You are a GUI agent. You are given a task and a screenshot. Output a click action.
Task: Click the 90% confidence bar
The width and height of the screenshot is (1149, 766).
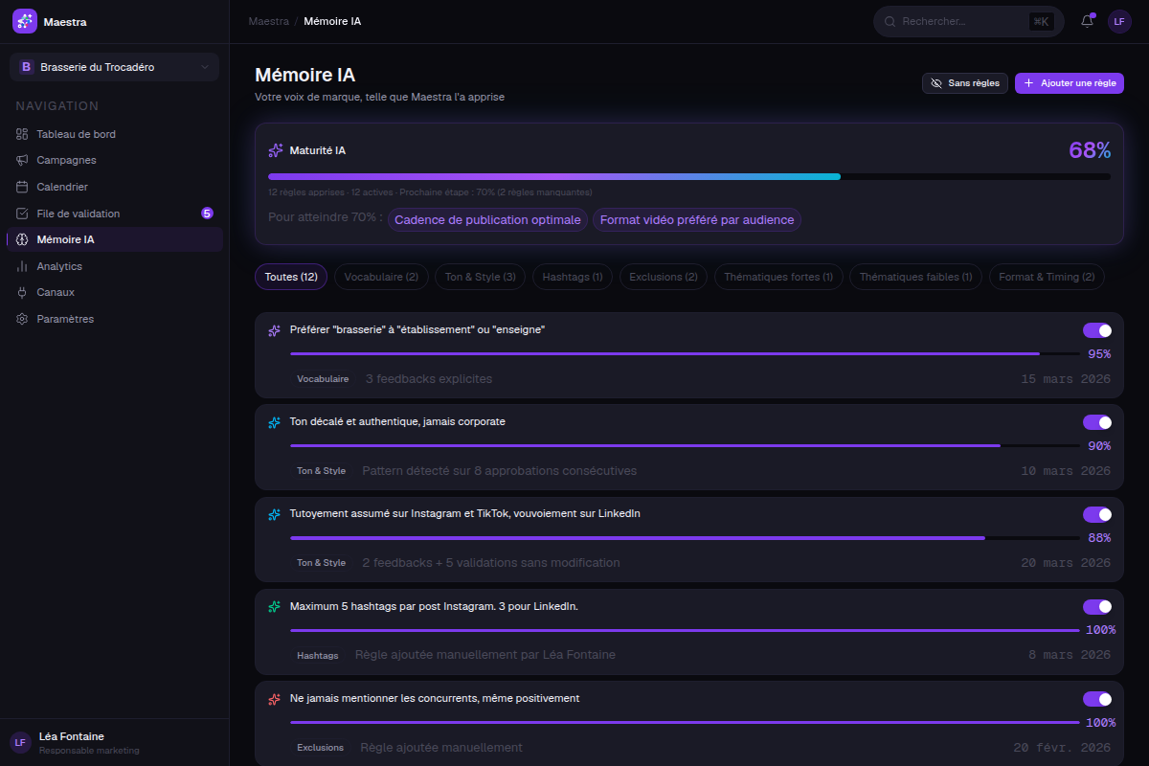tap(685, 445)
